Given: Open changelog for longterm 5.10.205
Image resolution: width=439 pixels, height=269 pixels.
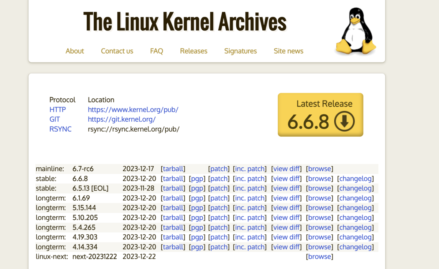Looking at the screenshot, I should point(356,217).
